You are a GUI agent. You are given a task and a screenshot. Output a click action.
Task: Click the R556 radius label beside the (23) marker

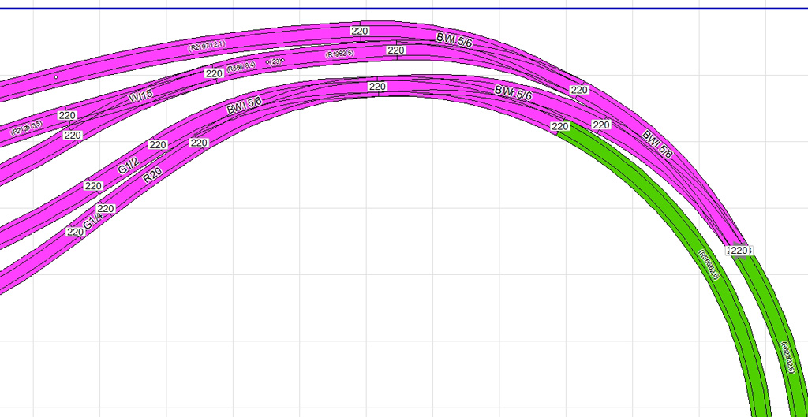[241, 69]
